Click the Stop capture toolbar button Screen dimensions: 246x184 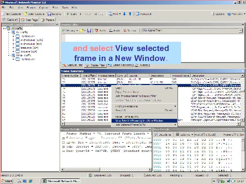click(x=99, y=14)
